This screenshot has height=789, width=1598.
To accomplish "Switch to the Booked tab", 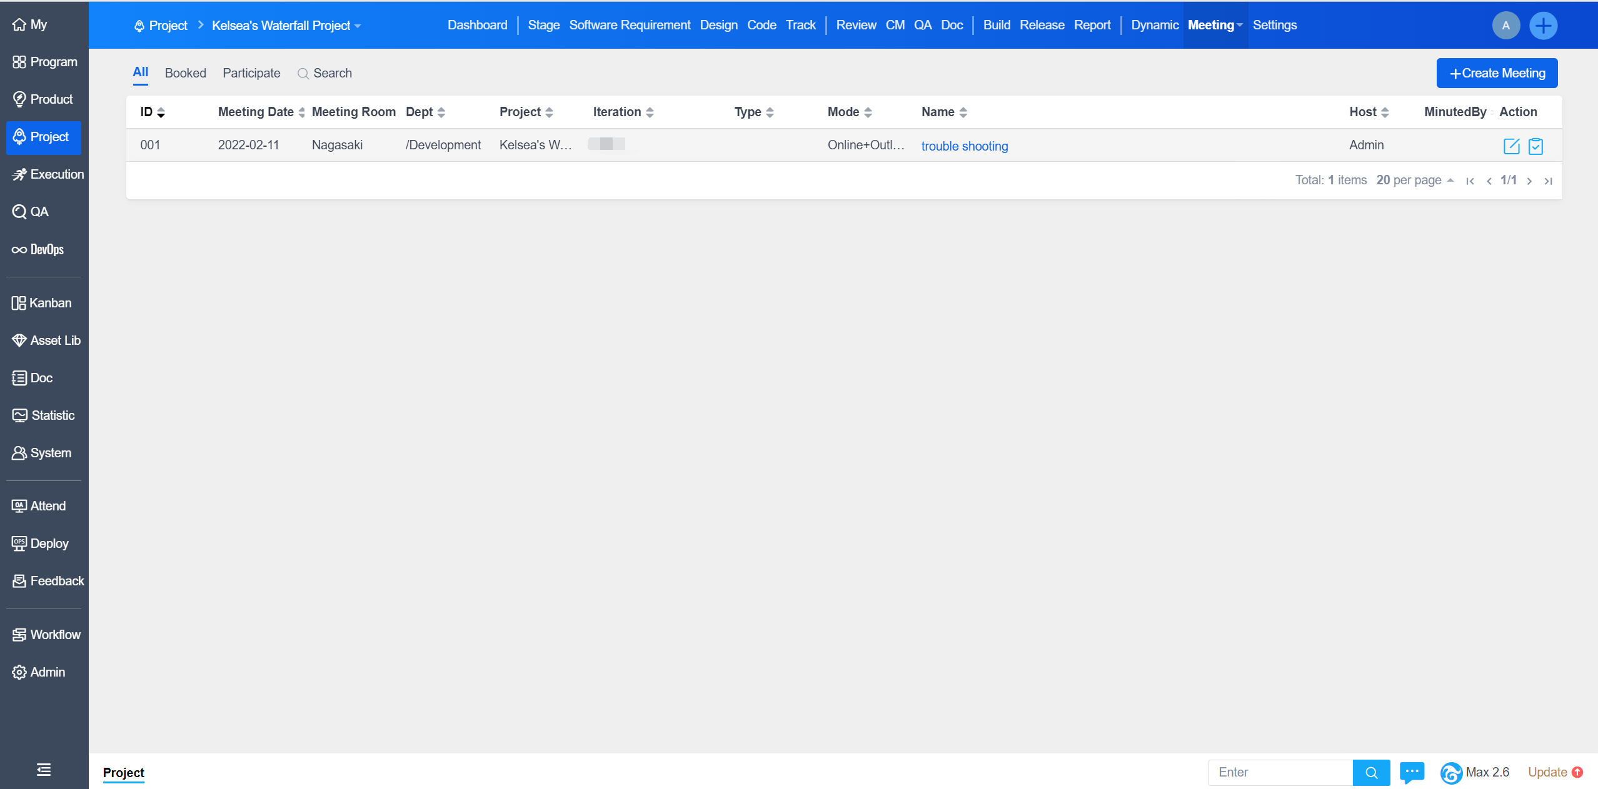I will (185, 73).
